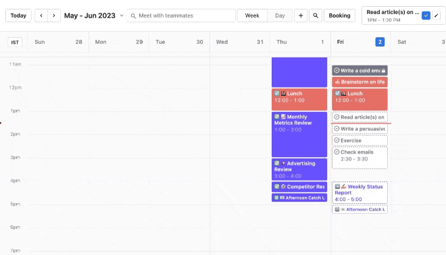Screen dimensions: 446x255
Task: Select the highlighted Fri 2 date badge
Action: 380,42
